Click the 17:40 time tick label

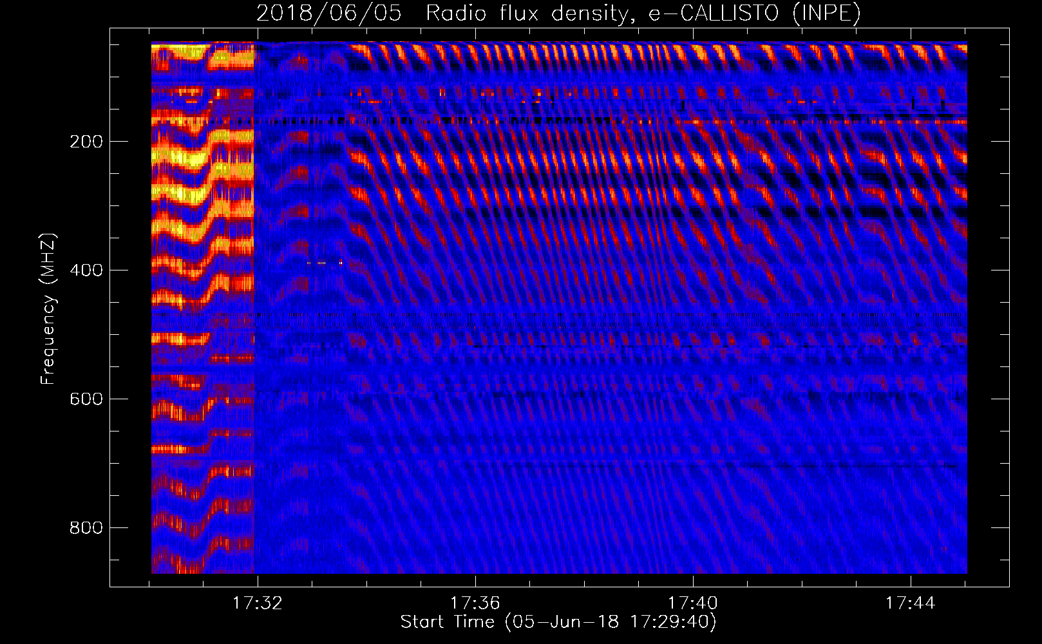[x=693, y=603]
